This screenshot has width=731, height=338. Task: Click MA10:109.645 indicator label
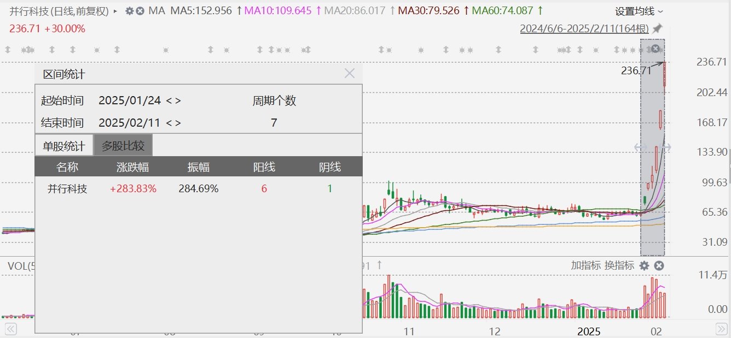point(278,10)
